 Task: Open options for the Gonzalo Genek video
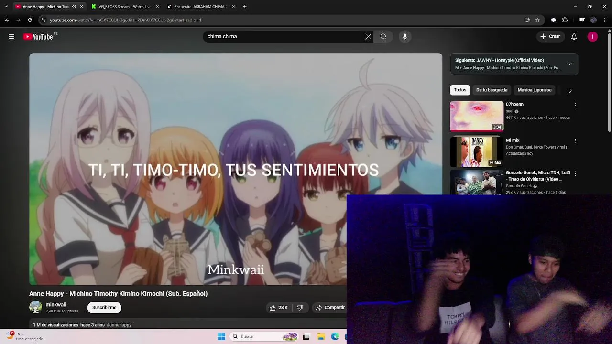tap(576, 173)
